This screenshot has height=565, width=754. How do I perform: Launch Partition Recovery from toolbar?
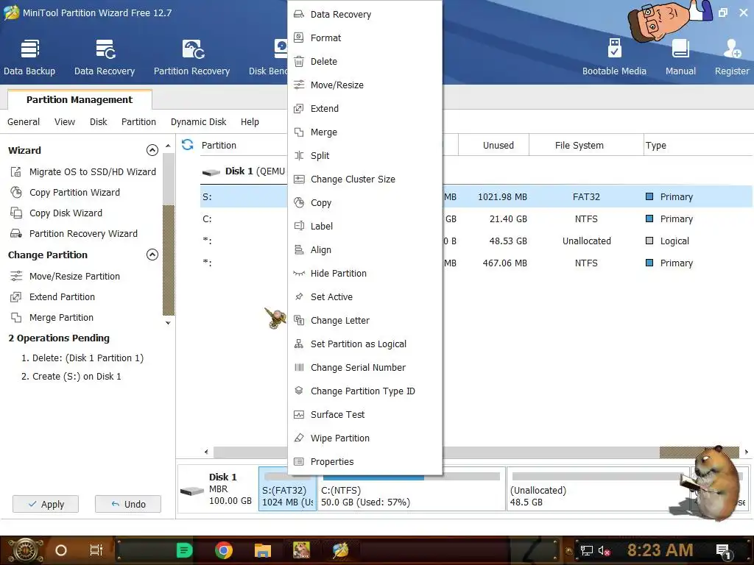coord(192,57)
